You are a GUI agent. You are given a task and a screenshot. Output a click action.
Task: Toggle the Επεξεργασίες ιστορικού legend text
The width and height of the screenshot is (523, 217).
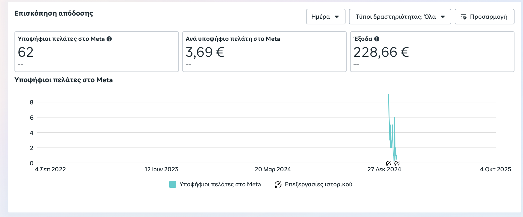(x=318, y=184)
